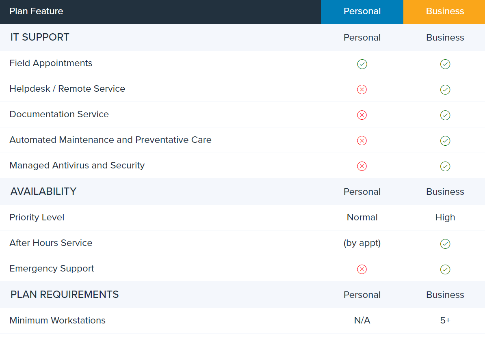Click the PLAN REQUIREMENTS section heading
This screenshot has width=485, height=347.
pos(65,295)
